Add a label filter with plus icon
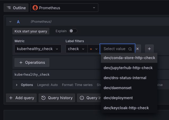Screen dimensions: 169x120 coord(149,49)
